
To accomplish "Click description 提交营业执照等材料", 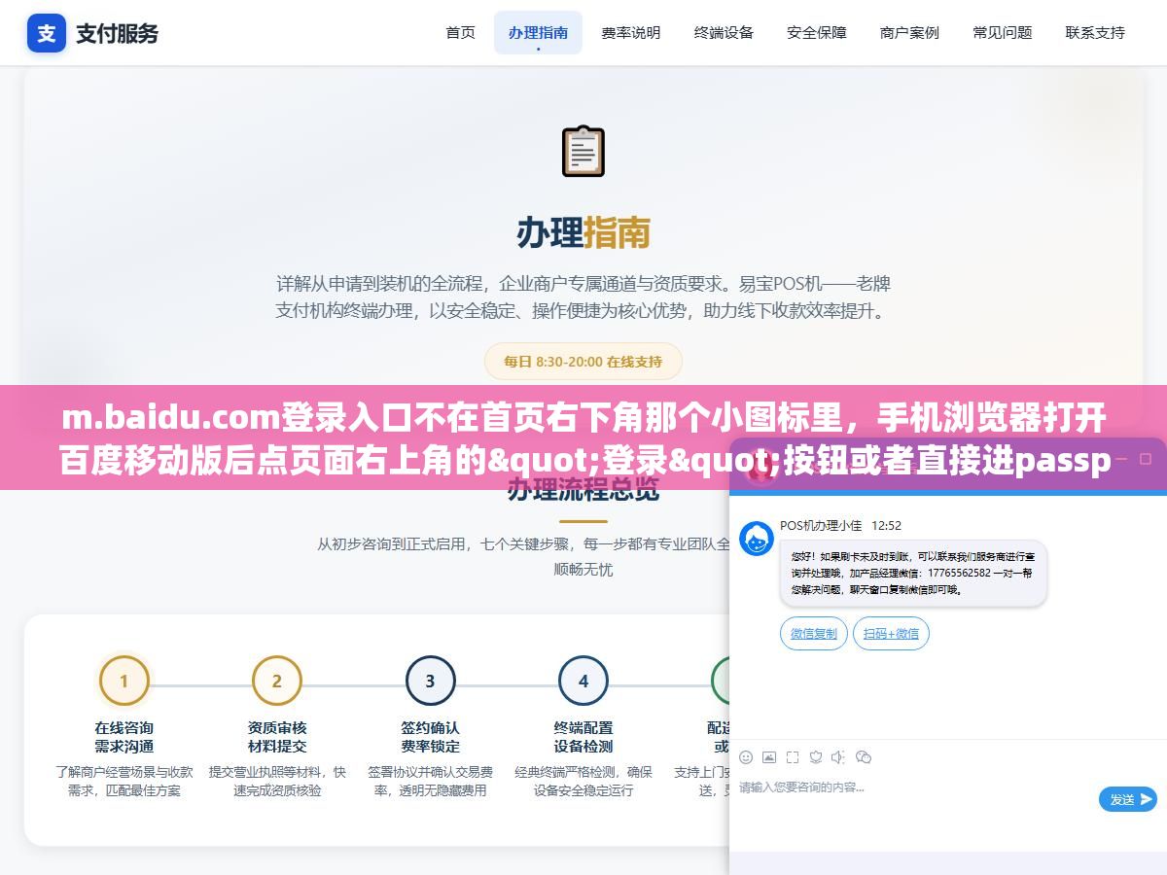I will [277, 781].
